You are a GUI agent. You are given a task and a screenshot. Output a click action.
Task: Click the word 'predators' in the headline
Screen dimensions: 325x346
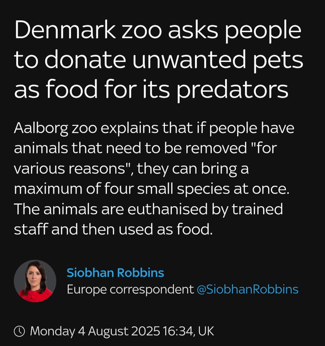click(x=232, y=90)
